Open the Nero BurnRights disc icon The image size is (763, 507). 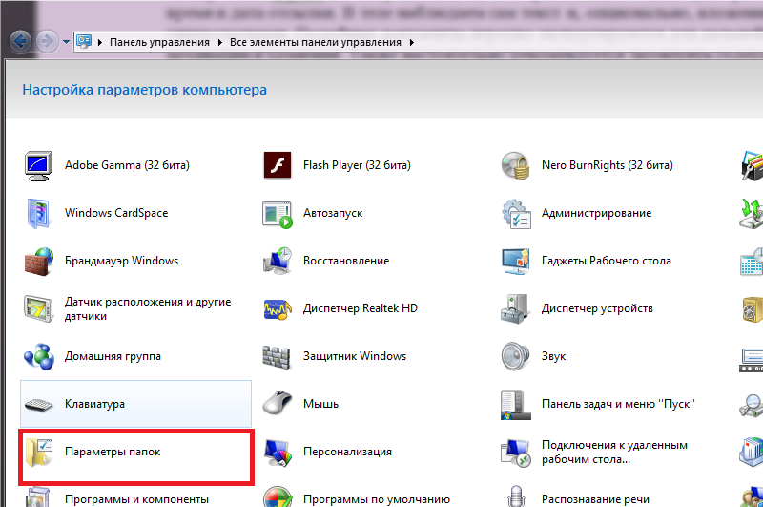(516, 165)
